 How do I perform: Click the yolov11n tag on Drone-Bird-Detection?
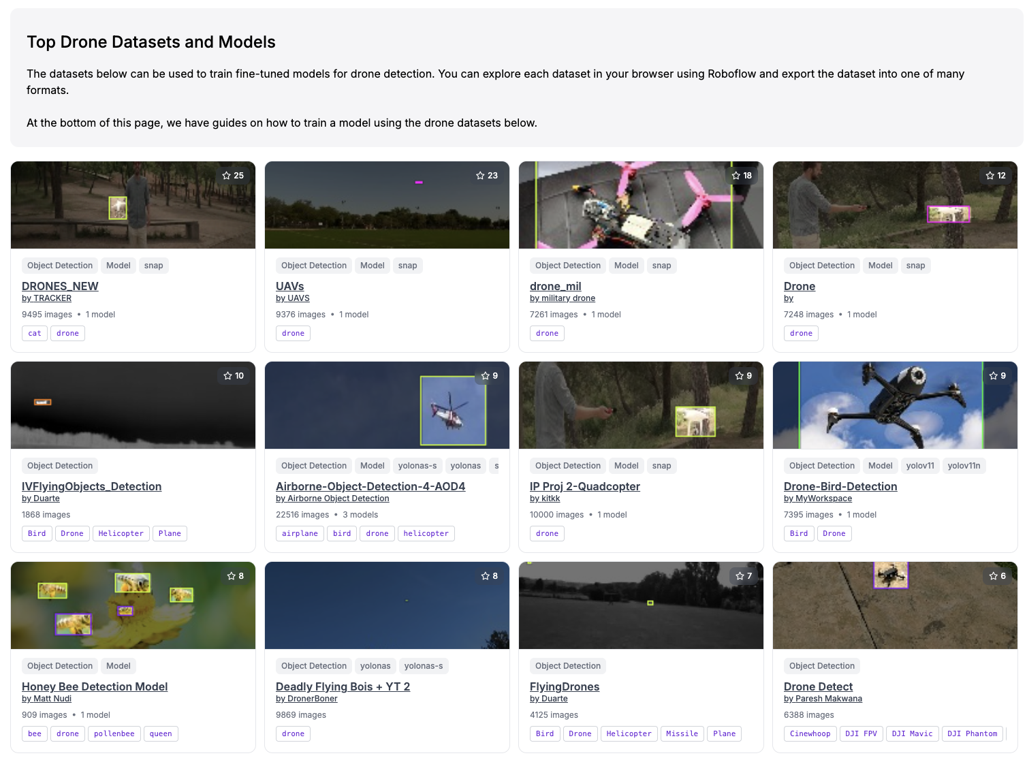pyautogui.click(x=964, y=466)
